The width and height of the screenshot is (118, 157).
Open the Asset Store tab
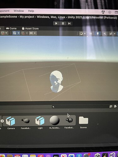point(30,29)
